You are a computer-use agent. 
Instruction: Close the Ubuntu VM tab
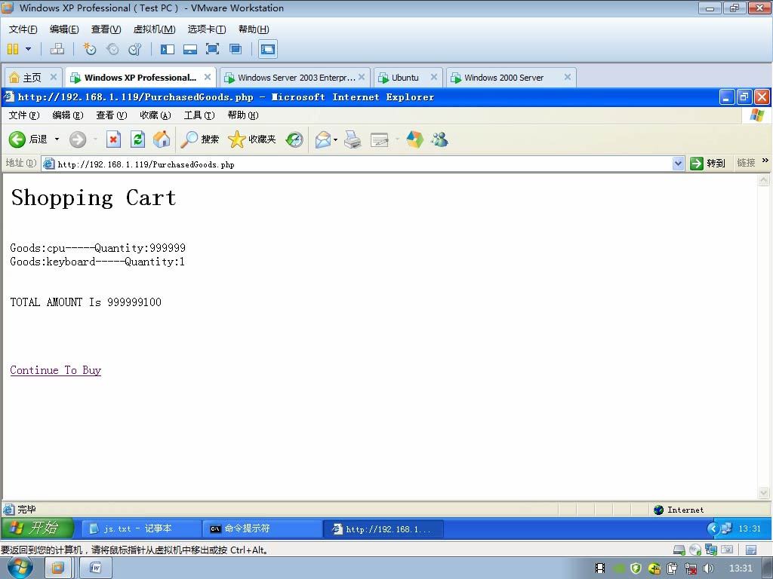pyautogui.click(x=434, y=77)
